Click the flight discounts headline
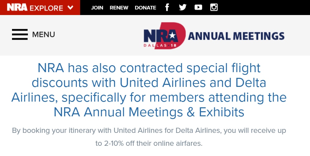The image size is (310, 156). pos(149,90)
